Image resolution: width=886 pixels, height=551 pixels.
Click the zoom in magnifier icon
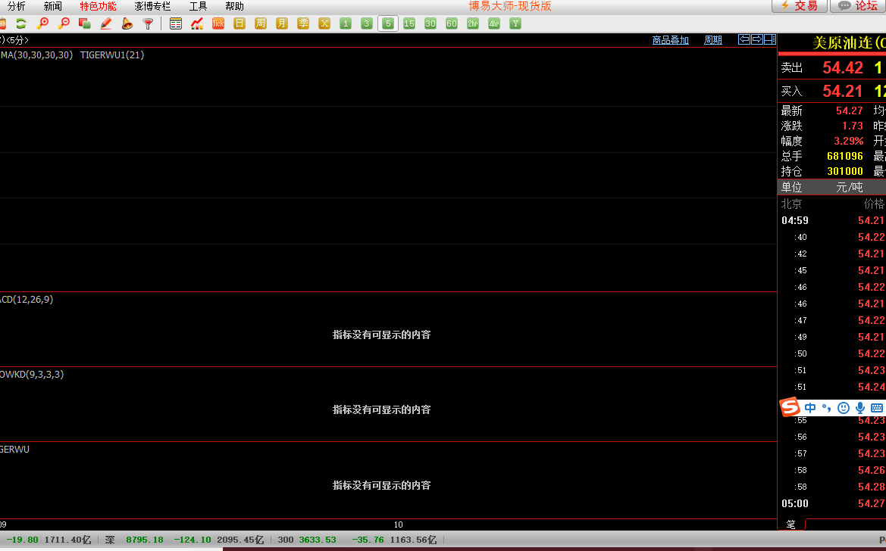pos(42,23)
